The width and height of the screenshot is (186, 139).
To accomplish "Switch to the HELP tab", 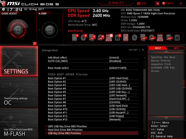I will click(x=158, y=48).
